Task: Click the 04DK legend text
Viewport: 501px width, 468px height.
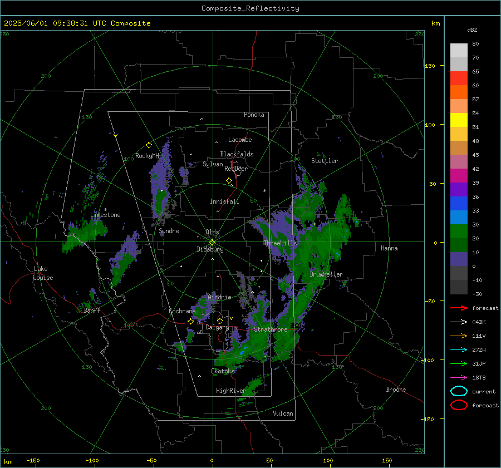Action: tap(479, 322)
